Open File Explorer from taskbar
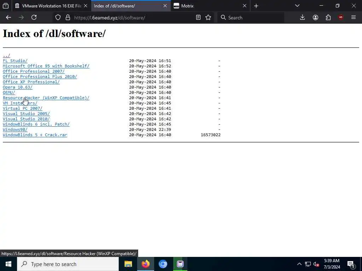 point(128,264)
